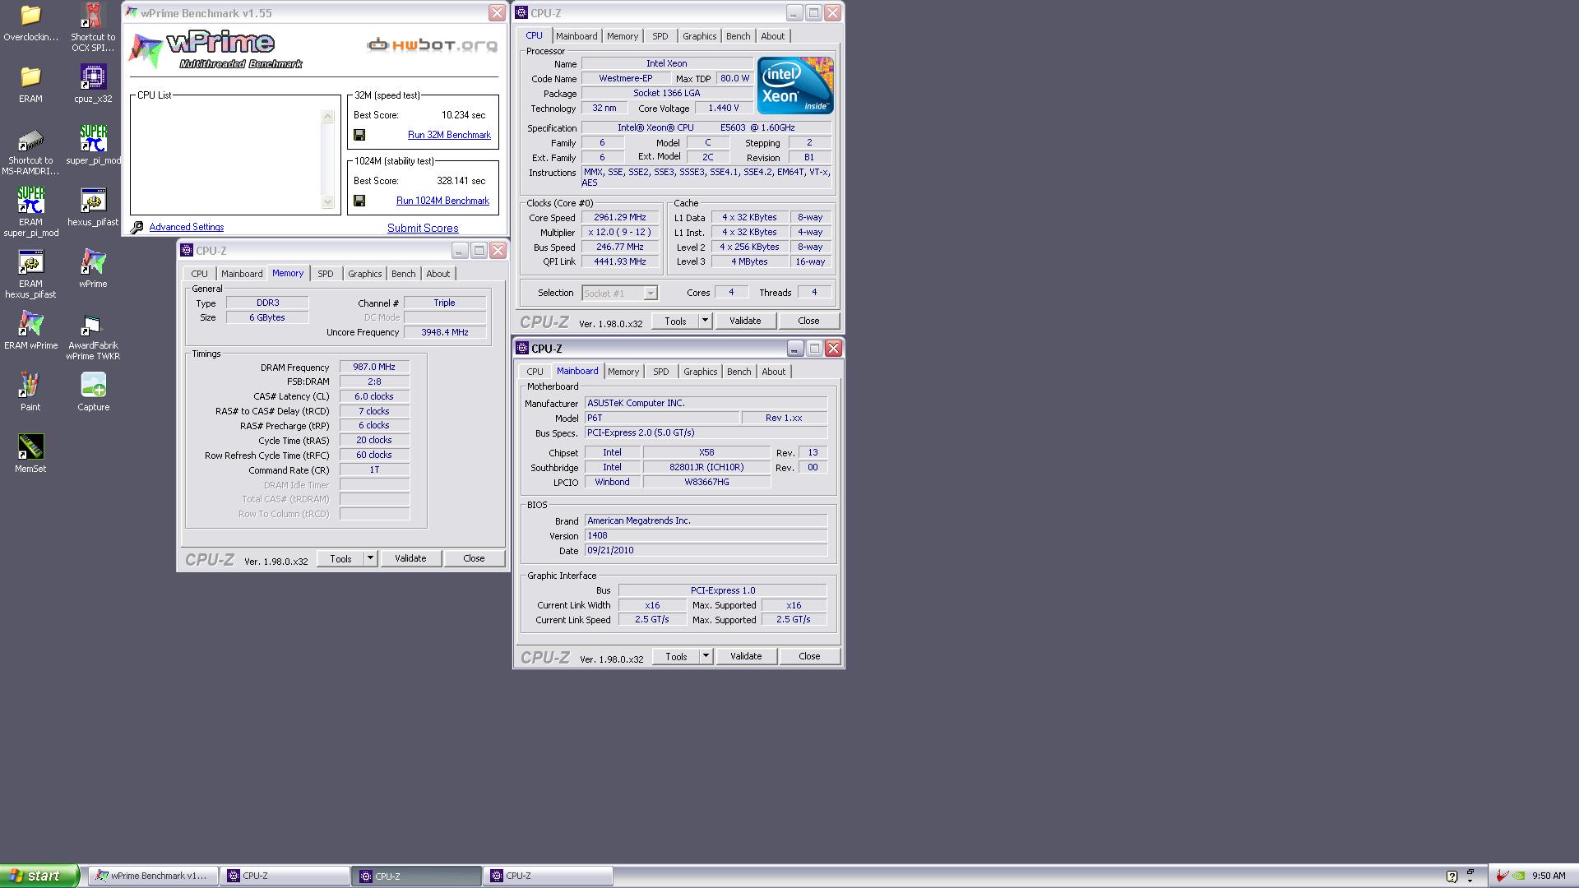Open Tools dropdown arrow in Memory window
Screen dimensions: 1579x888
click(x=370, y=558)
